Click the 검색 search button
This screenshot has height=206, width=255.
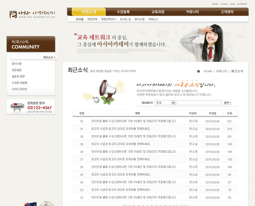point(227,102)
